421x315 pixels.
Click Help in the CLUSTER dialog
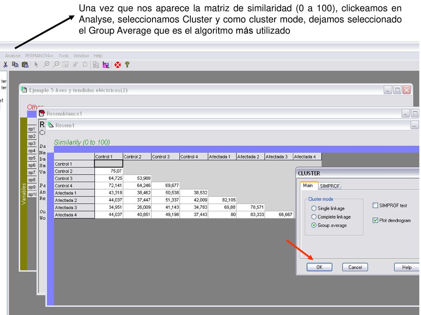click(x=407, y=267)
